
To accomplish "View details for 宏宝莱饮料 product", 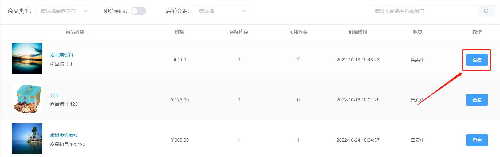I will tap(477, 60).
